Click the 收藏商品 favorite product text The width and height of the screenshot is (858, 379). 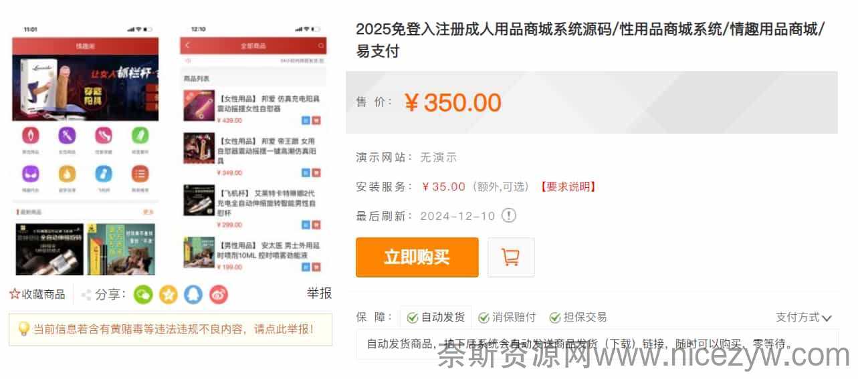pyautogui.click(x=43, y=294)
